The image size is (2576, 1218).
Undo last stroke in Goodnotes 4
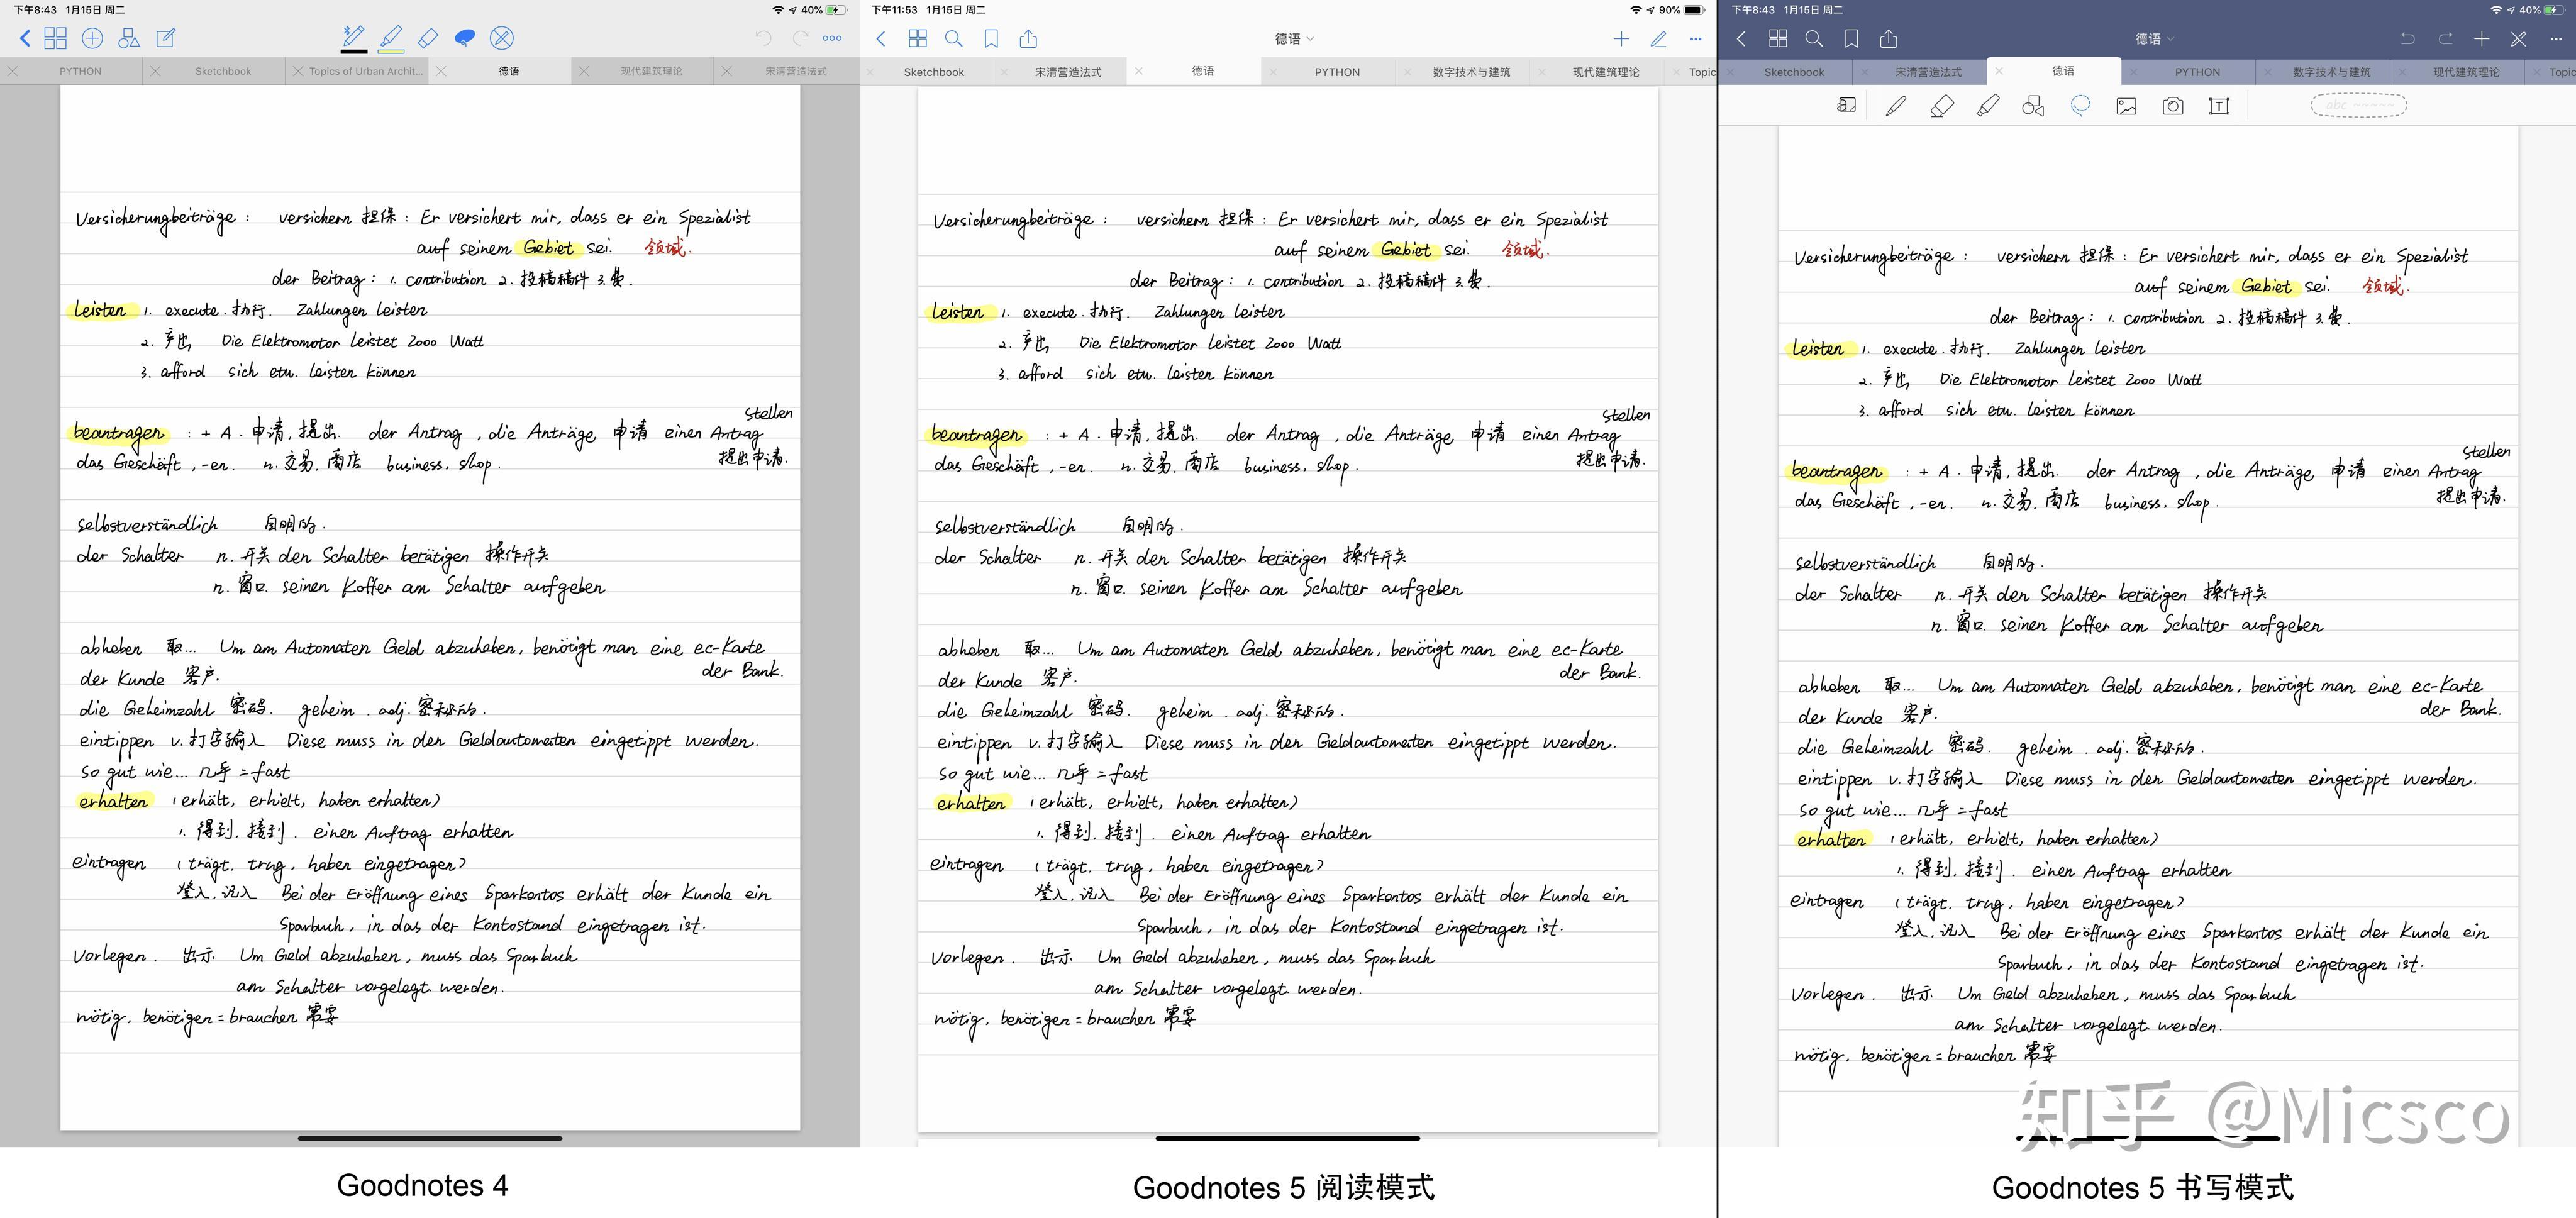[763, 38]
